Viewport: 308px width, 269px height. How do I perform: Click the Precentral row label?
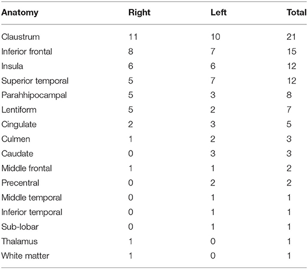click(x=20, y=183)
